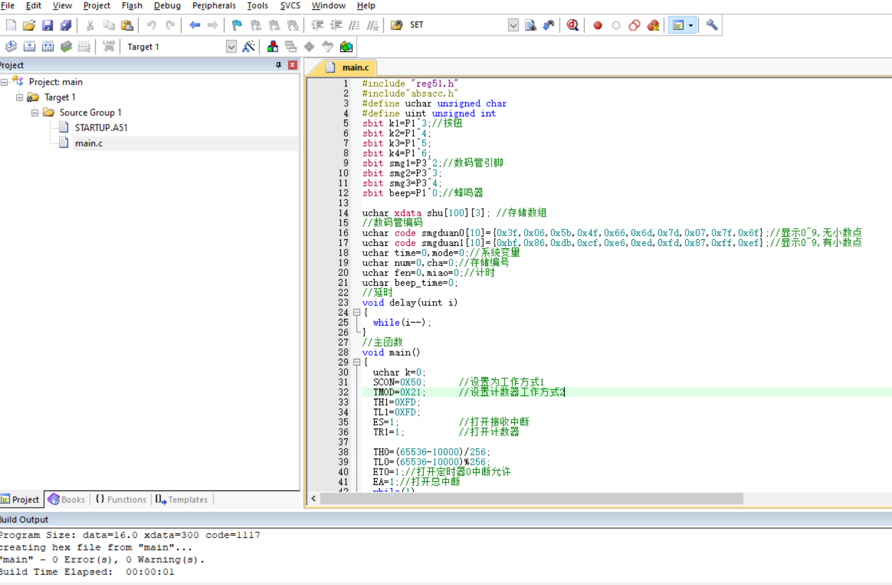Image resolution: width=892 pixels, height=585 pixels.
Task: Save the current file with the floppy icon
Action: click(47, 25)
